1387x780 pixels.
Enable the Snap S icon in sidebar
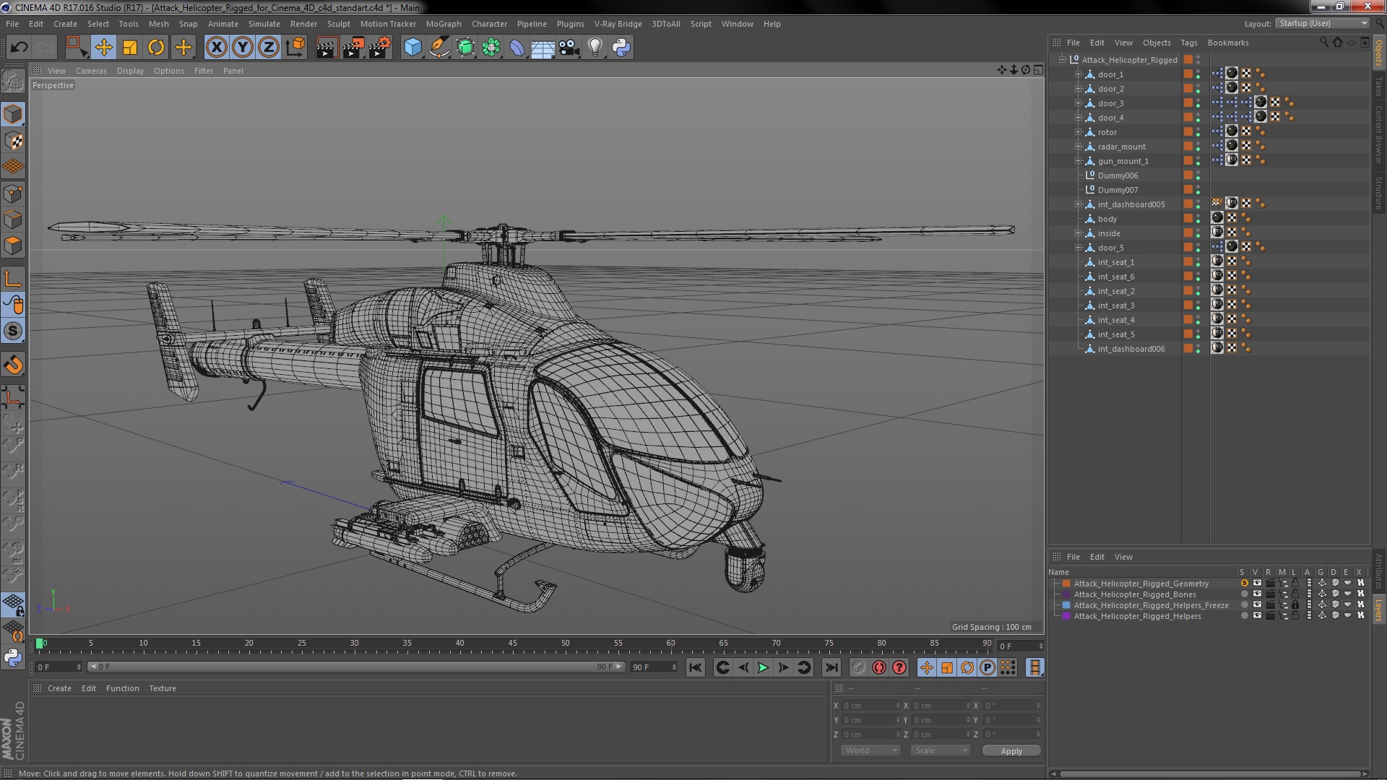(13, 331)
